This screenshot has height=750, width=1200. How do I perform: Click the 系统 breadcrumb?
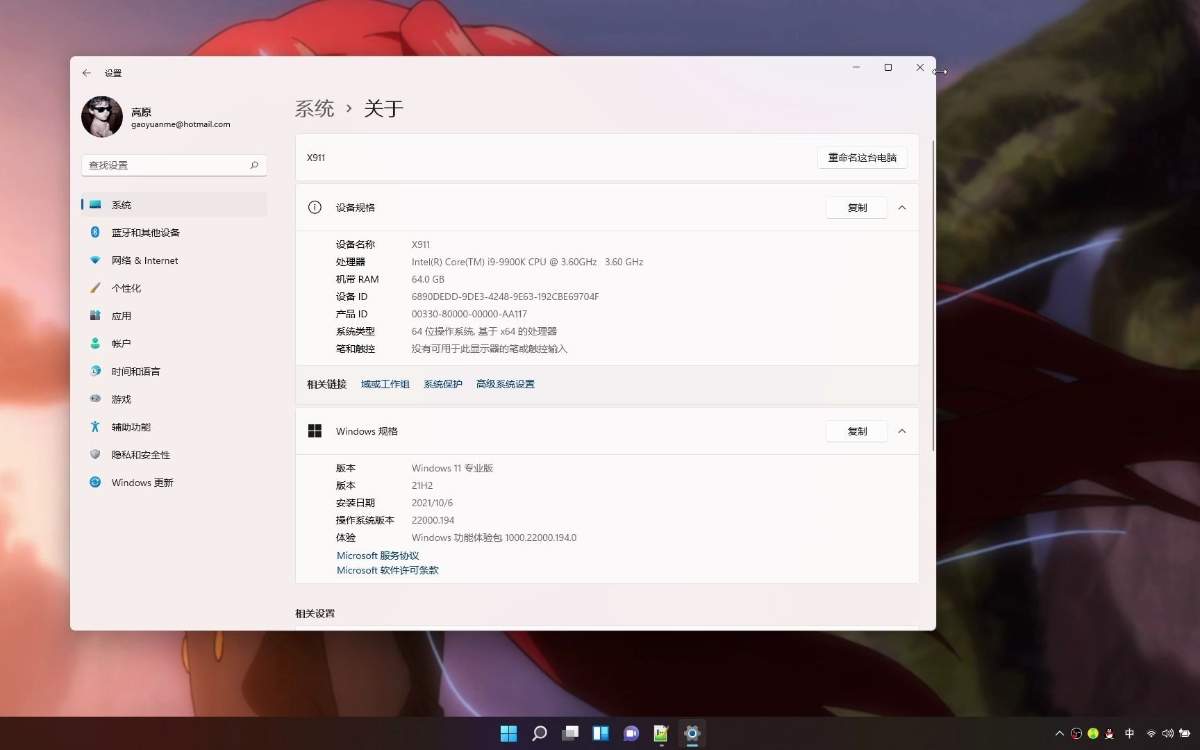[315, 108]
